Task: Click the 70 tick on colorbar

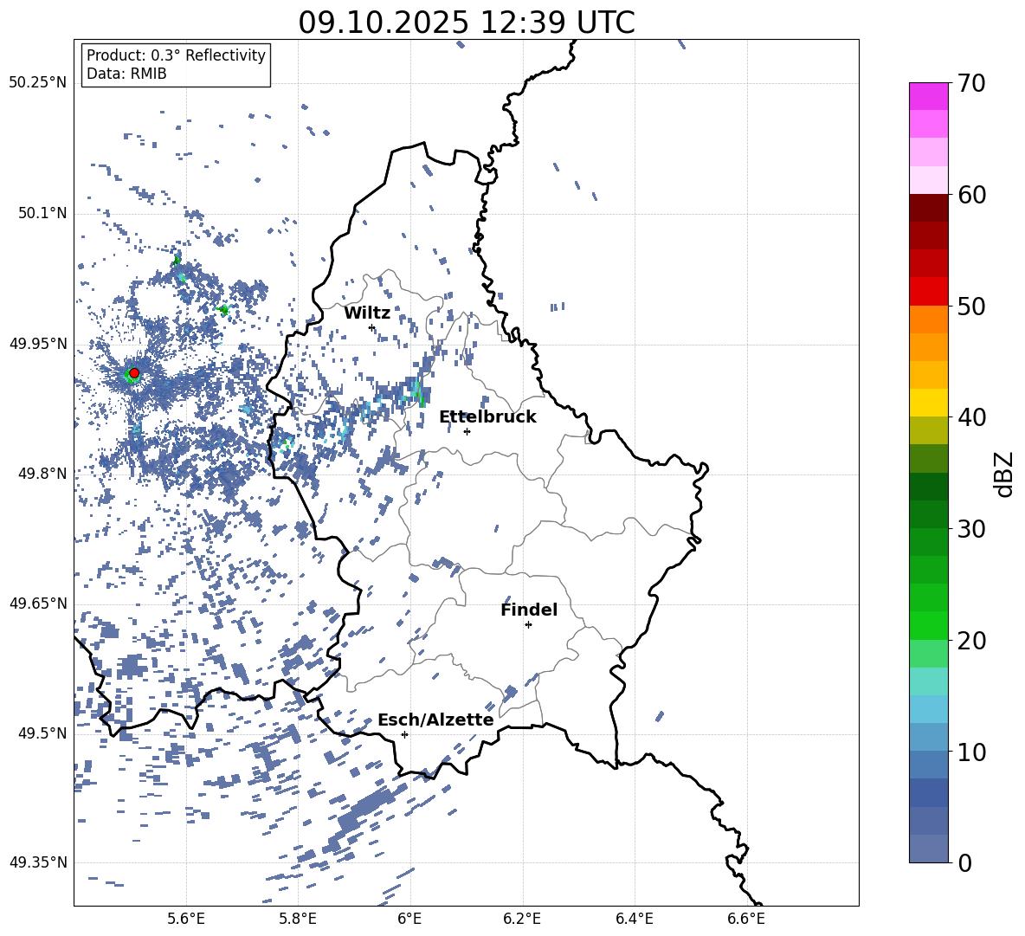Action: tap(971, 83)
